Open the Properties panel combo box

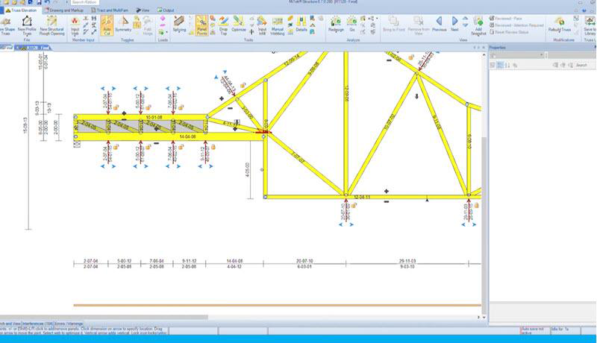point(516,55)
